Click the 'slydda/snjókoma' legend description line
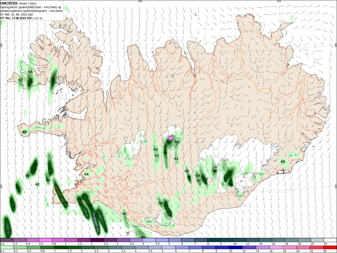Image resolution: width=337 pixels, height=253 pixels. [x=31, y=11]
